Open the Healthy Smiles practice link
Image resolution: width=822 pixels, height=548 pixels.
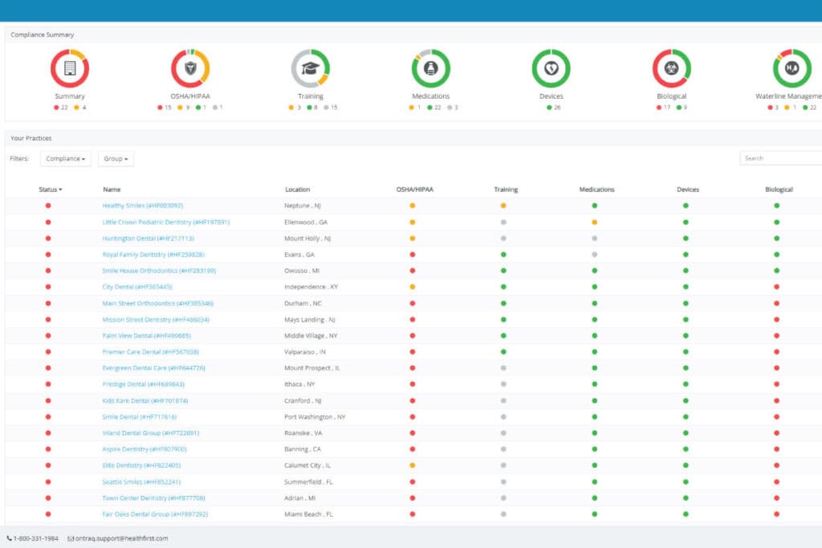pos(143,206)
